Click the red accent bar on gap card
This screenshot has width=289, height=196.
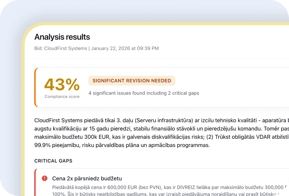coord(35,182)
